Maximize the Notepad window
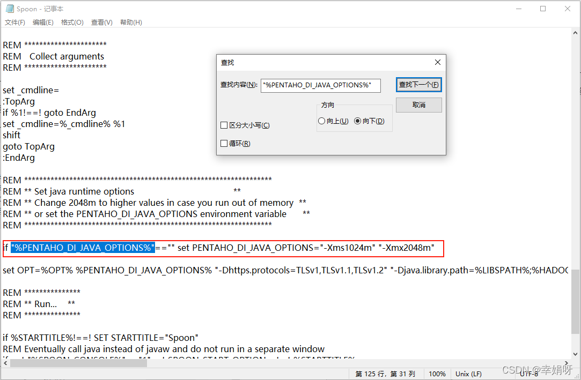The image size is (581, 380). point(543,9)
